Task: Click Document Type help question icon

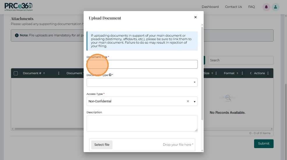Action: click(110, 75)
